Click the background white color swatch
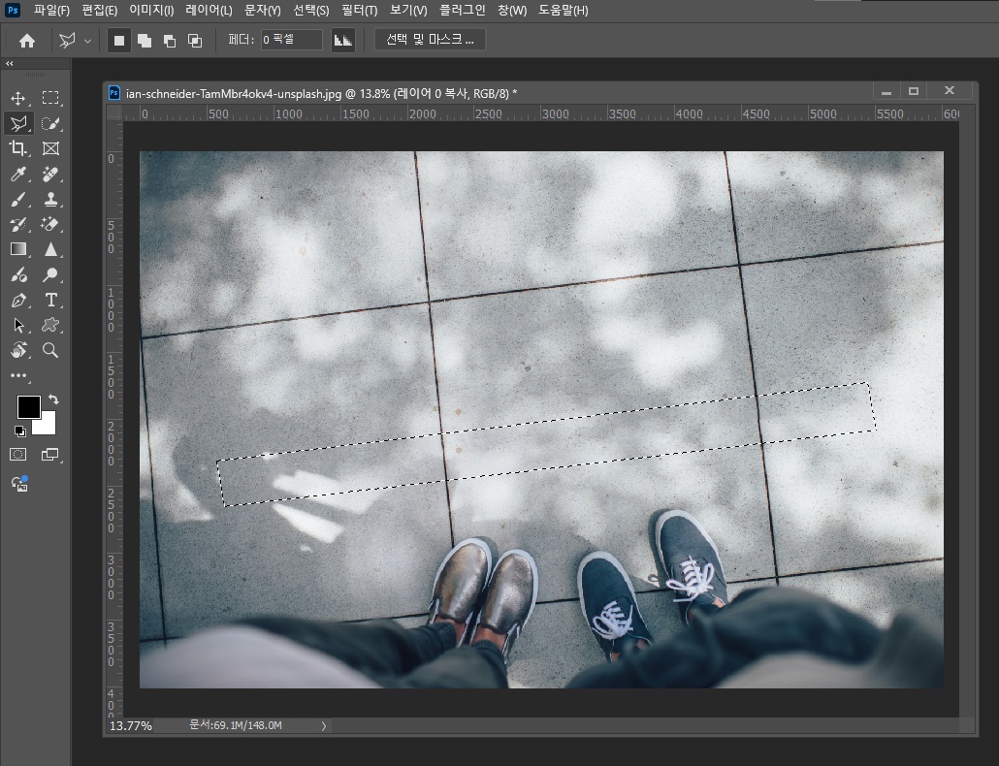The image size is (999, 766). coord(48,425)
